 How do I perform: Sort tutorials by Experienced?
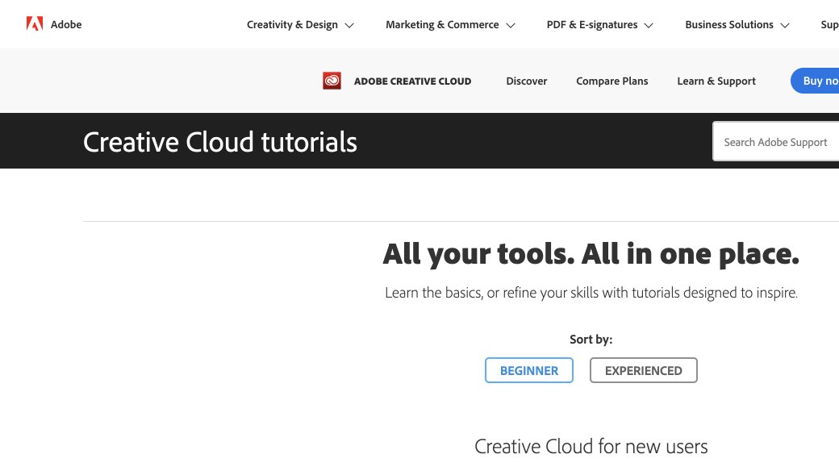coord(643,370)
